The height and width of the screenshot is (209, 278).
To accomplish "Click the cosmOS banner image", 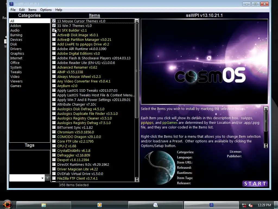I will coord(204,62).
